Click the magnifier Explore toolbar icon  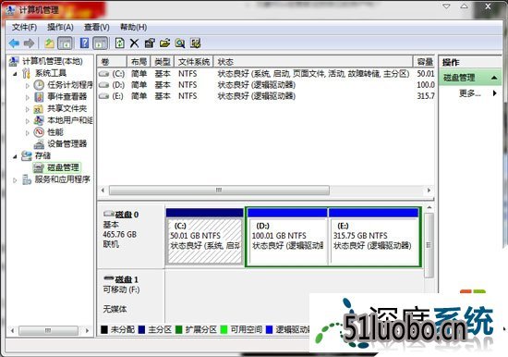[x=180, y=43]
